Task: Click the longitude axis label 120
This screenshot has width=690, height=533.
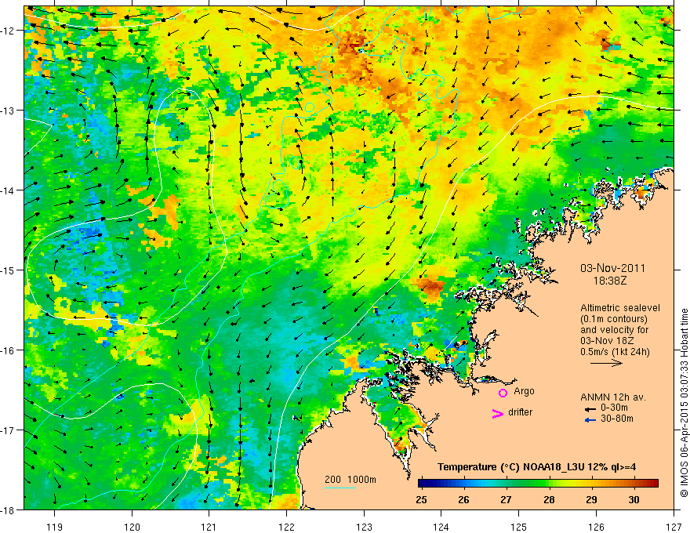Action: pyautogui.click(x=132, y=527)
